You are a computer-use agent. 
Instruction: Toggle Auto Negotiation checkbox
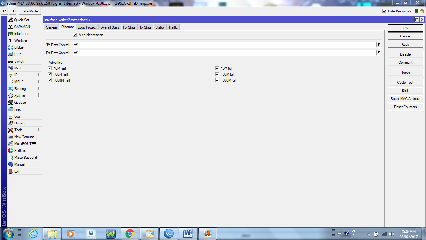[75, 35]
